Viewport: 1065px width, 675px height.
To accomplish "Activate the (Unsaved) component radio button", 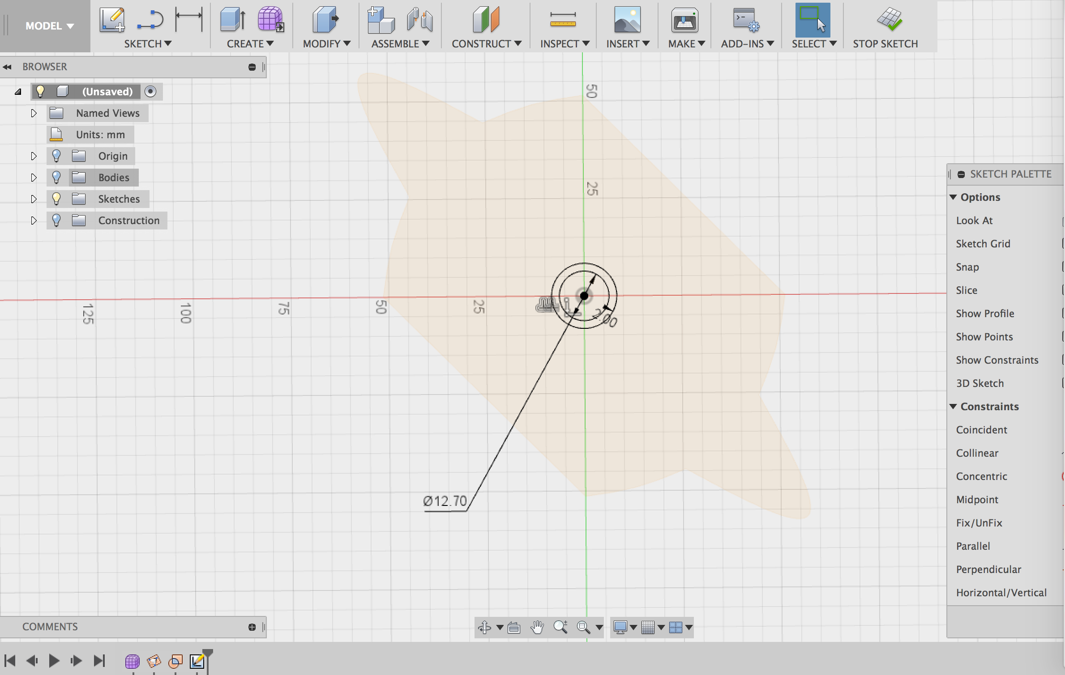I will 150,91.
